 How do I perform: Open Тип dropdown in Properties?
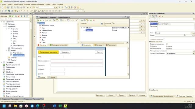(192, 33)
